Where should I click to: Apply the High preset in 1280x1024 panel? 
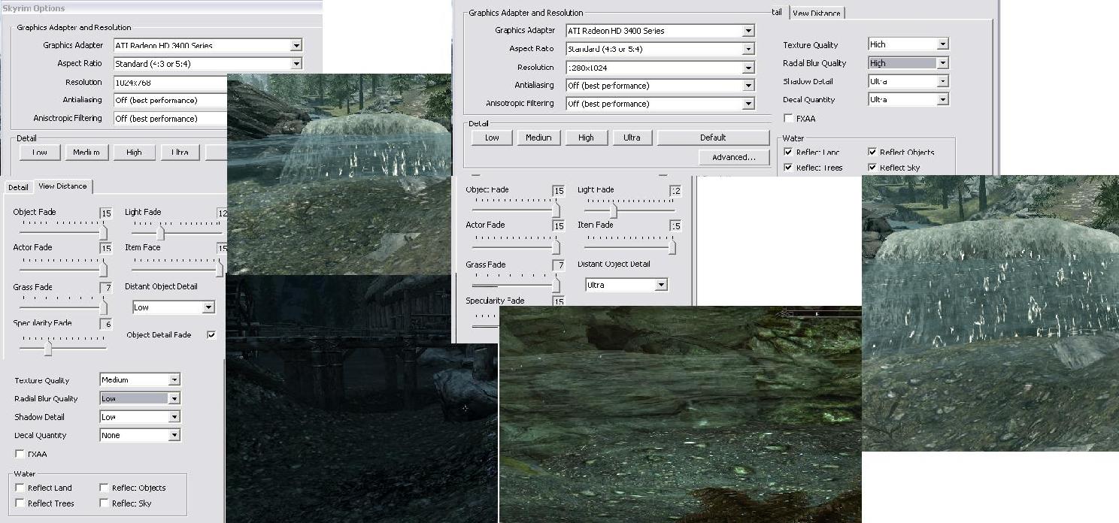(586, 138)
